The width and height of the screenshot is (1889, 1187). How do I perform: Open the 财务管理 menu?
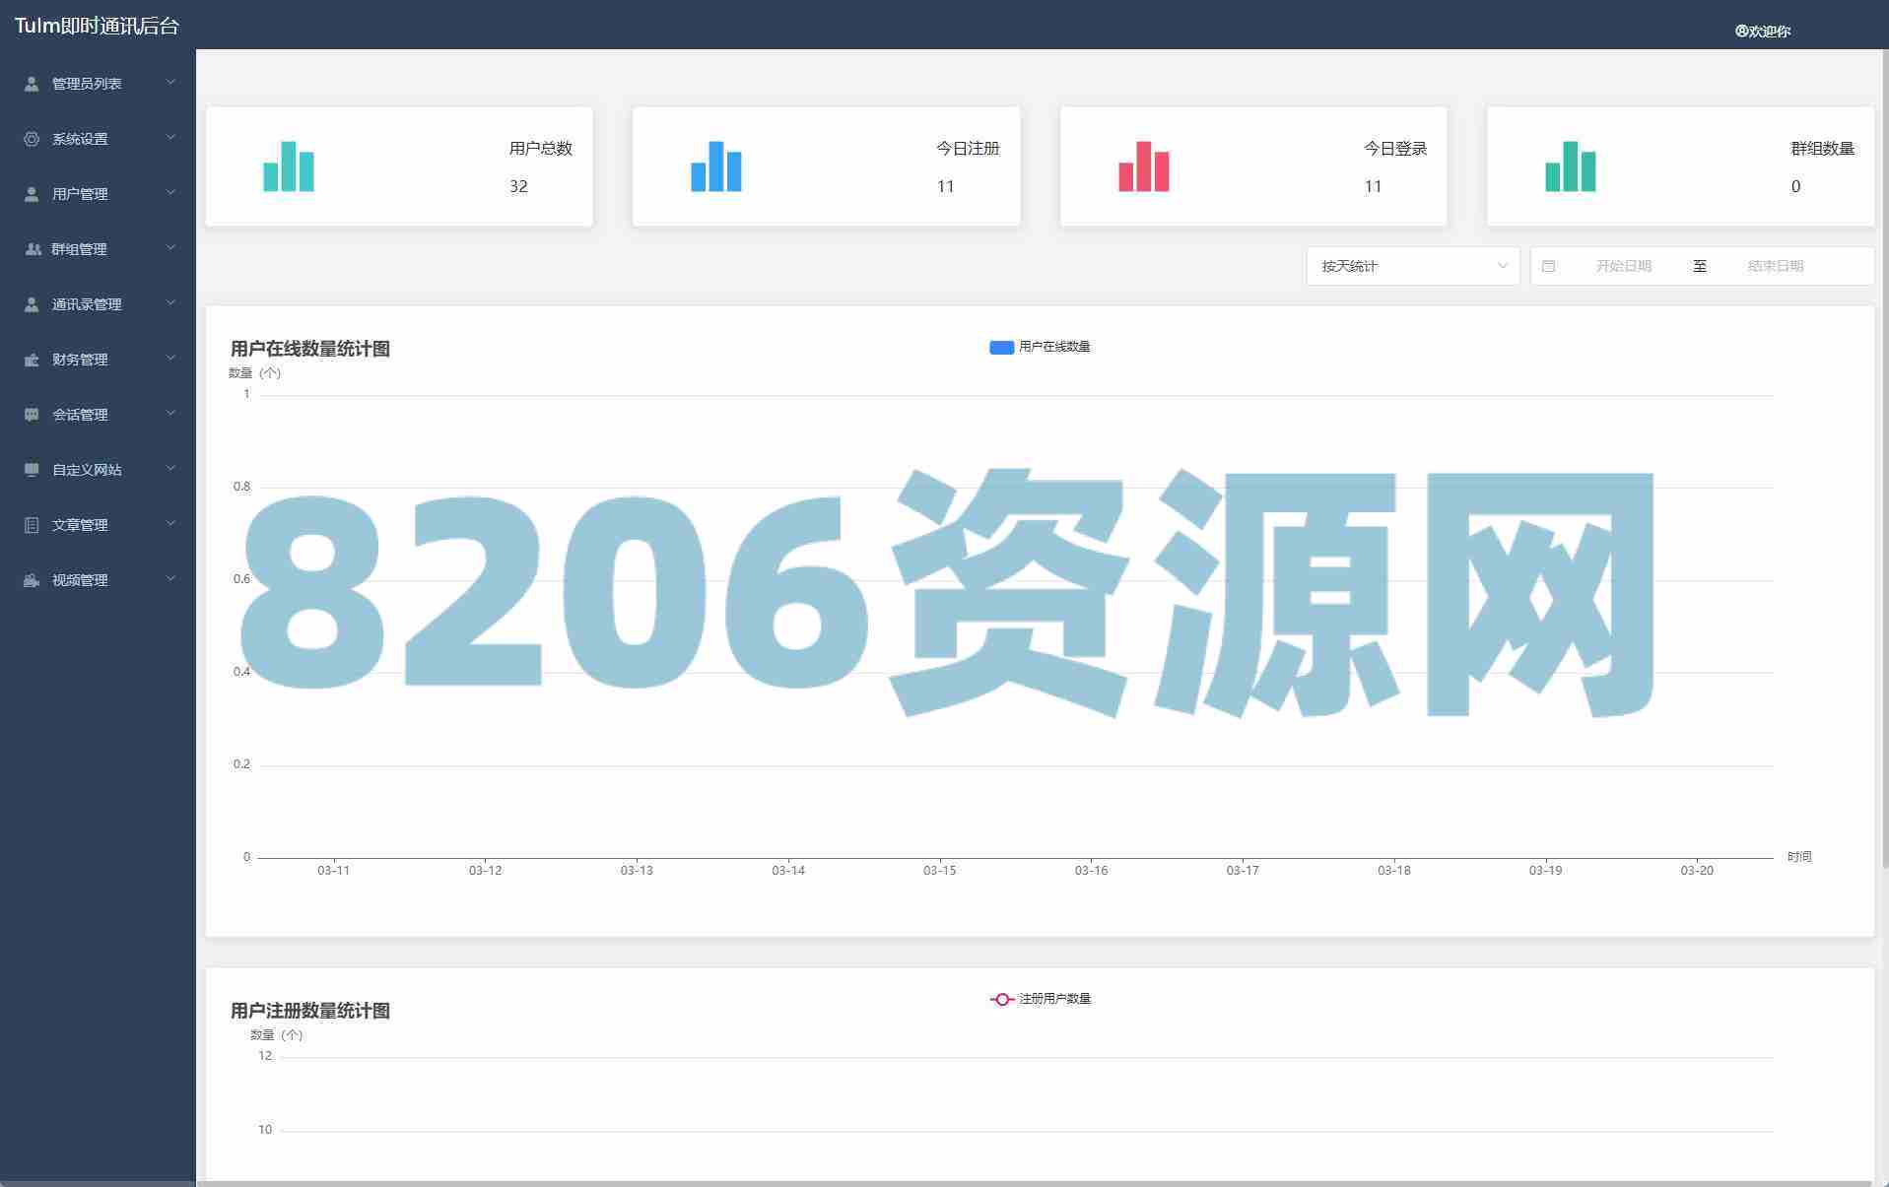(x=98, y=360)
